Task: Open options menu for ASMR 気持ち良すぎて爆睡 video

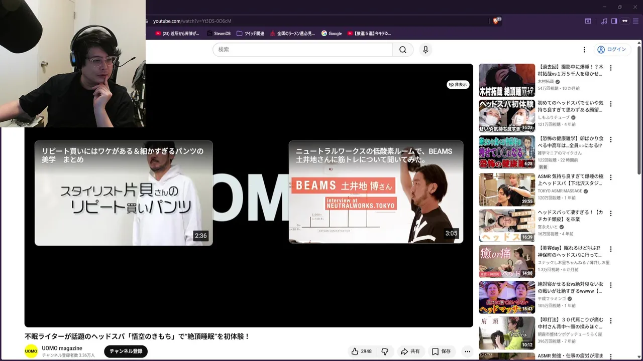Action: pos(611,177)
